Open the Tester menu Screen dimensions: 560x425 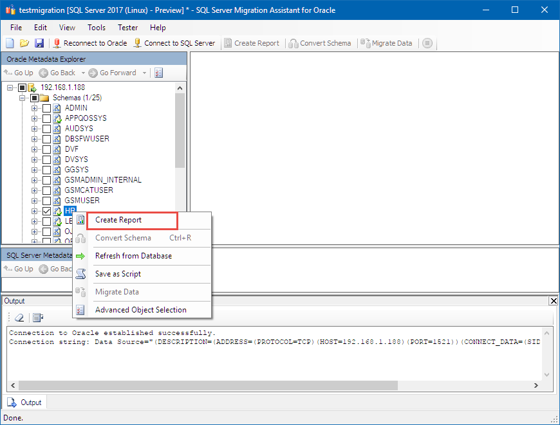click(127, 28)
